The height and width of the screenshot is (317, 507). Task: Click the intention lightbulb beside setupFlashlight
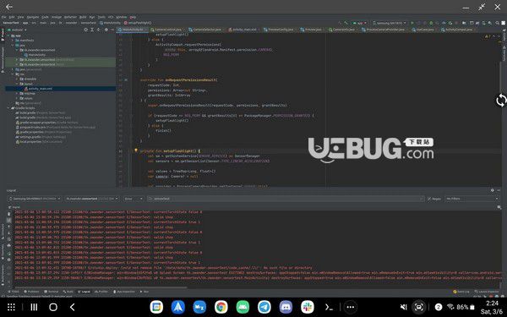click(x=136, y=150)
